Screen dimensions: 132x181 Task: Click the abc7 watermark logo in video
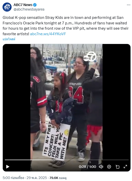[90, 57]
